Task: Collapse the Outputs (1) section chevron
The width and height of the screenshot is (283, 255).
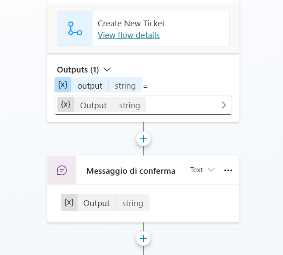Action: pos(107,69)
